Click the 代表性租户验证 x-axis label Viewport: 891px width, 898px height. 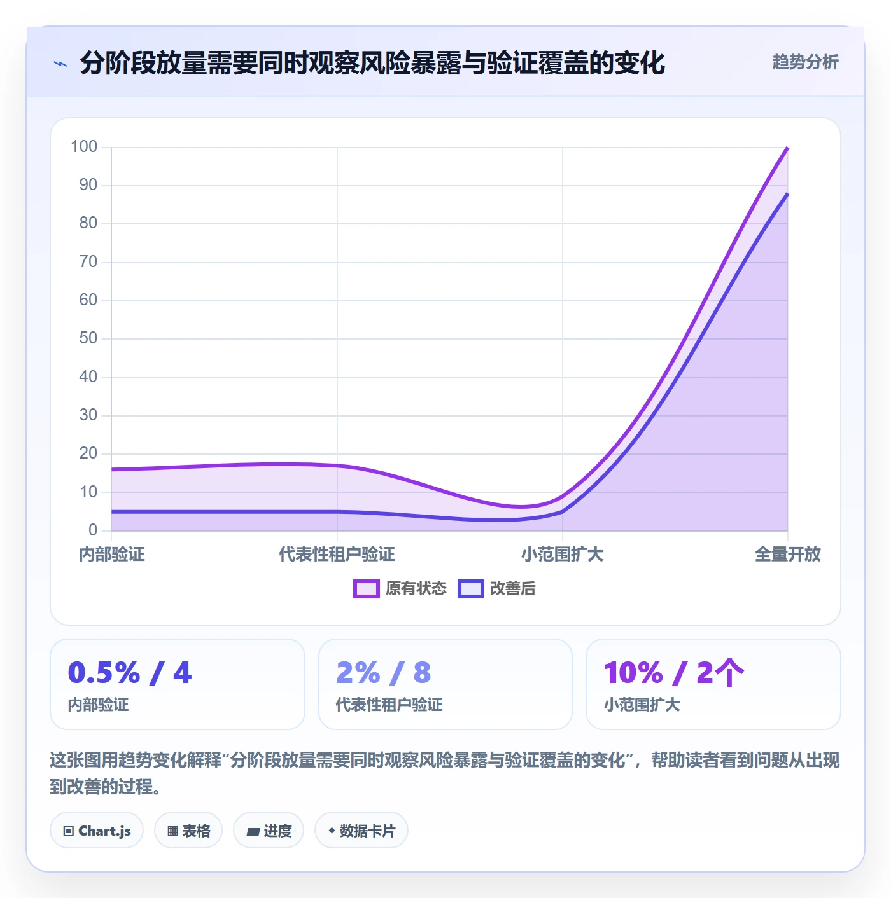[337, 555]
